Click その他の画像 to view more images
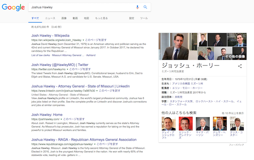The width and height of the screenshot is (254, 160). (235, 56)
